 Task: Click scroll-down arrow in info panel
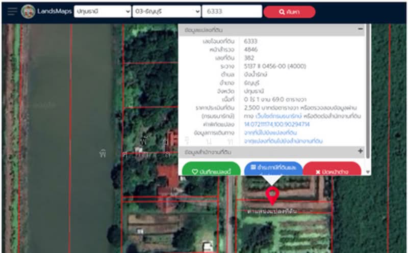pos(368,172)
